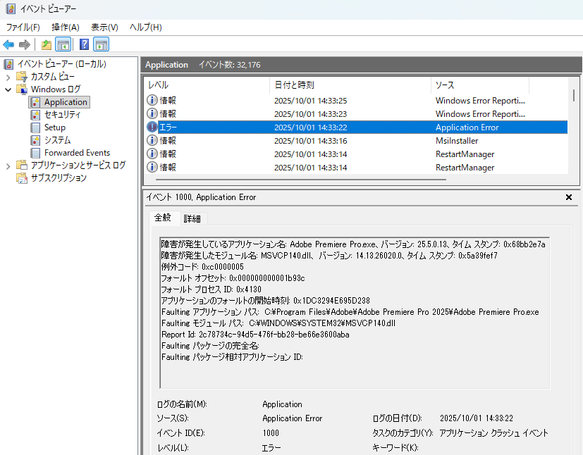Open the システム log in the tree
583x455 pixels.
click(x=57, y=140)
